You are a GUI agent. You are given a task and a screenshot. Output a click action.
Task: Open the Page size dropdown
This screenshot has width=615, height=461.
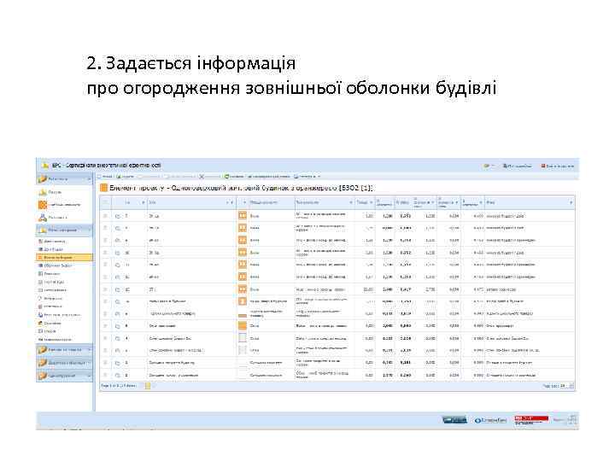coord(571,386)
